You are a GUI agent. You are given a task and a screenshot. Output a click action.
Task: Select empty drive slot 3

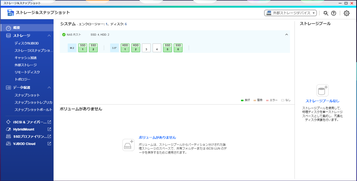click(146, 48)
